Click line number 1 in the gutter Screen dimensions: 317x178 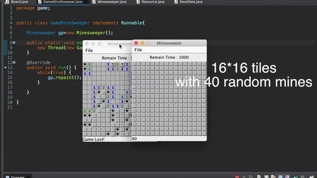click(x=11, y=8)
